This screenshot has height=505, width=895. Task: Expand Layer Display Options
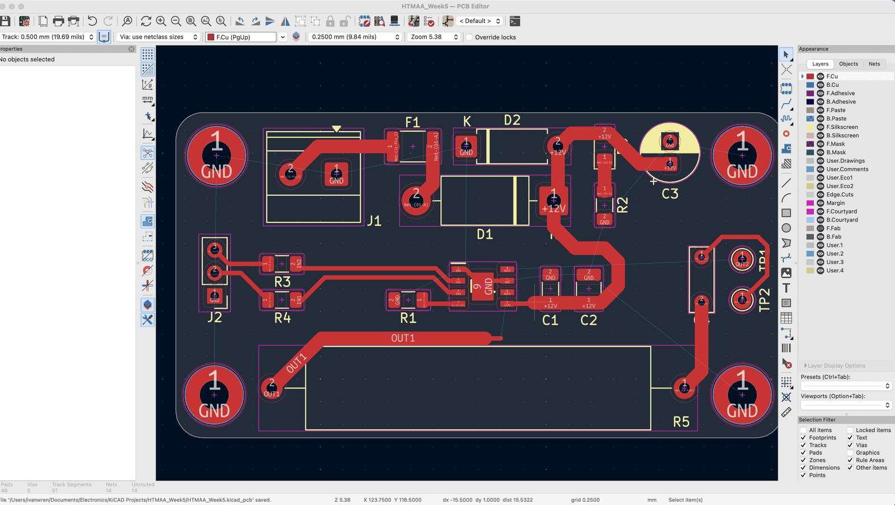tap(835, 366)
